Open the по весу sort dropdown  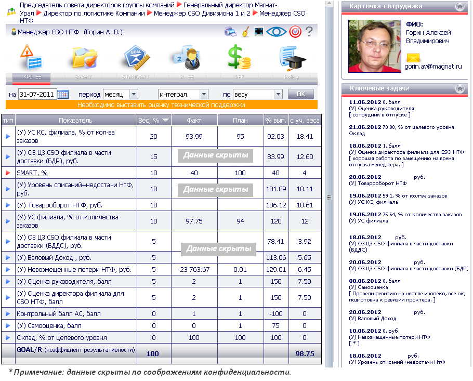tap(258, 95)
